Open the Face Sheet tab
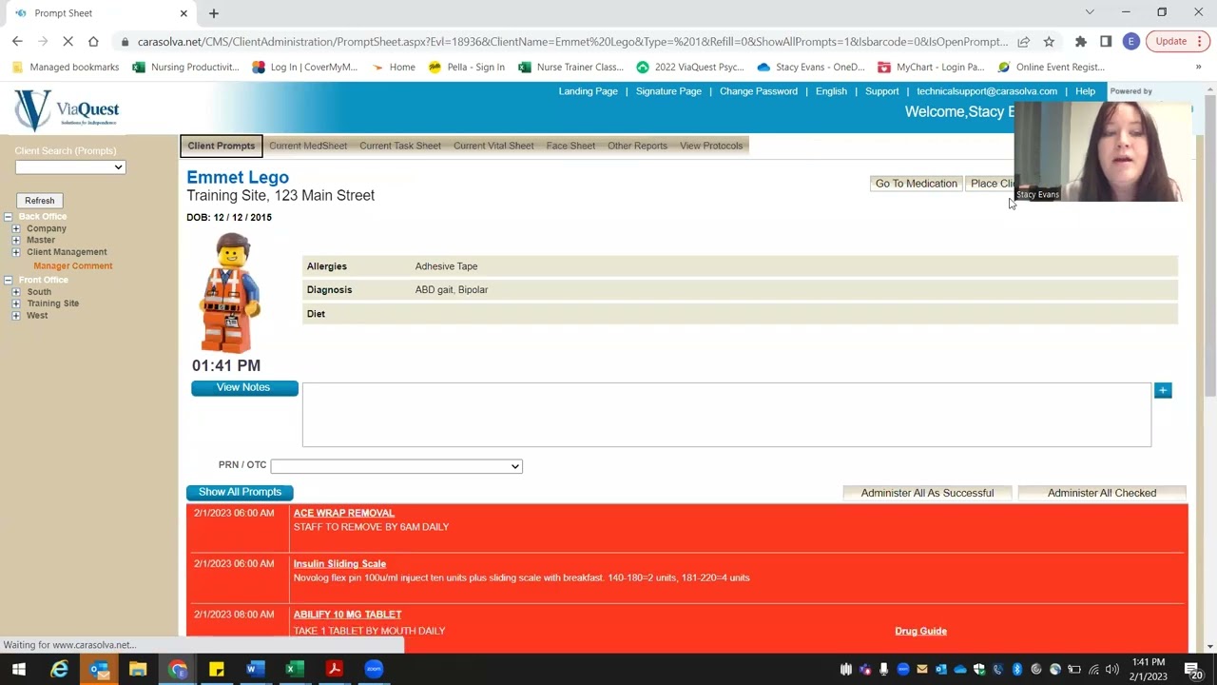Screen dimensions: 1217x685 coord(570,146)
